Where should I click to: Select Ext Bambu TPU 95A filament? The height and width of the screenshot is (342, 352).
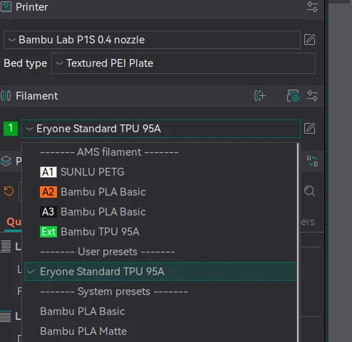[x=160, y=232]
